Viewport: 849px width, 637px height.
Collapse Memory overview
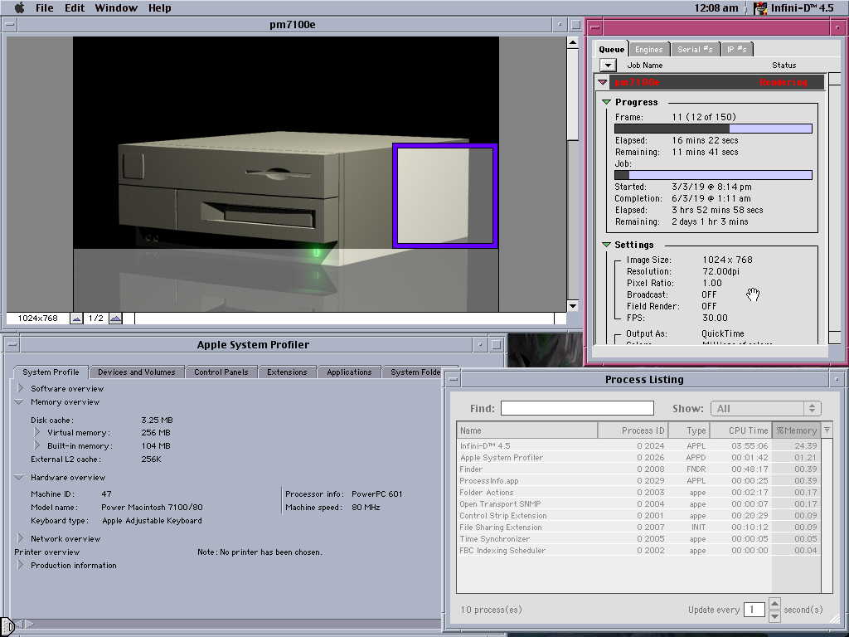pyautogui.click(x=20, y=402)
